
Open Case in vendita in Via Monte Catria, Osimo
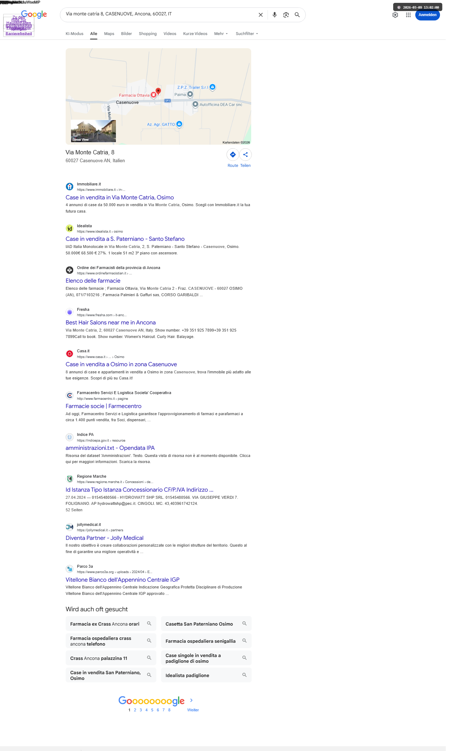click(120, 197)
